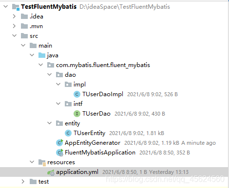
Task: Select the entity package label
Action: point(72,123)
